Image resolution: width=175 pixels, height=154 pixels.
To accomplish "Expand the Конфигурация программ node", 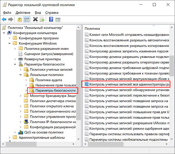I will pyautogui.click(x=10, y=38).
